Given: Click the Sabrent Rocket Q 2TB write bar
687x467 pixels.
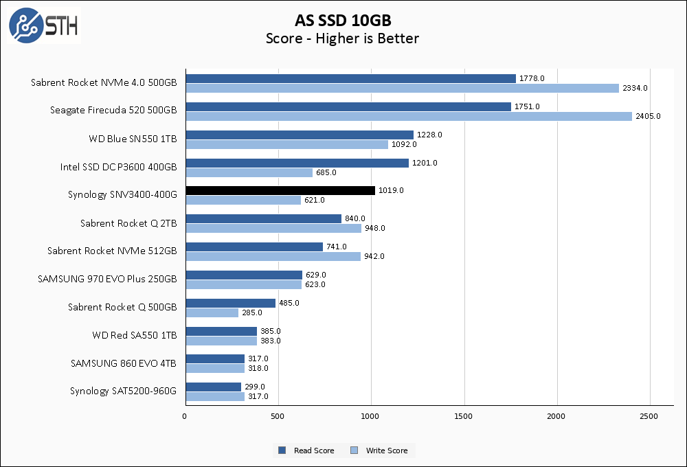Looking at the screenshot, I should [x=274, y=228].
